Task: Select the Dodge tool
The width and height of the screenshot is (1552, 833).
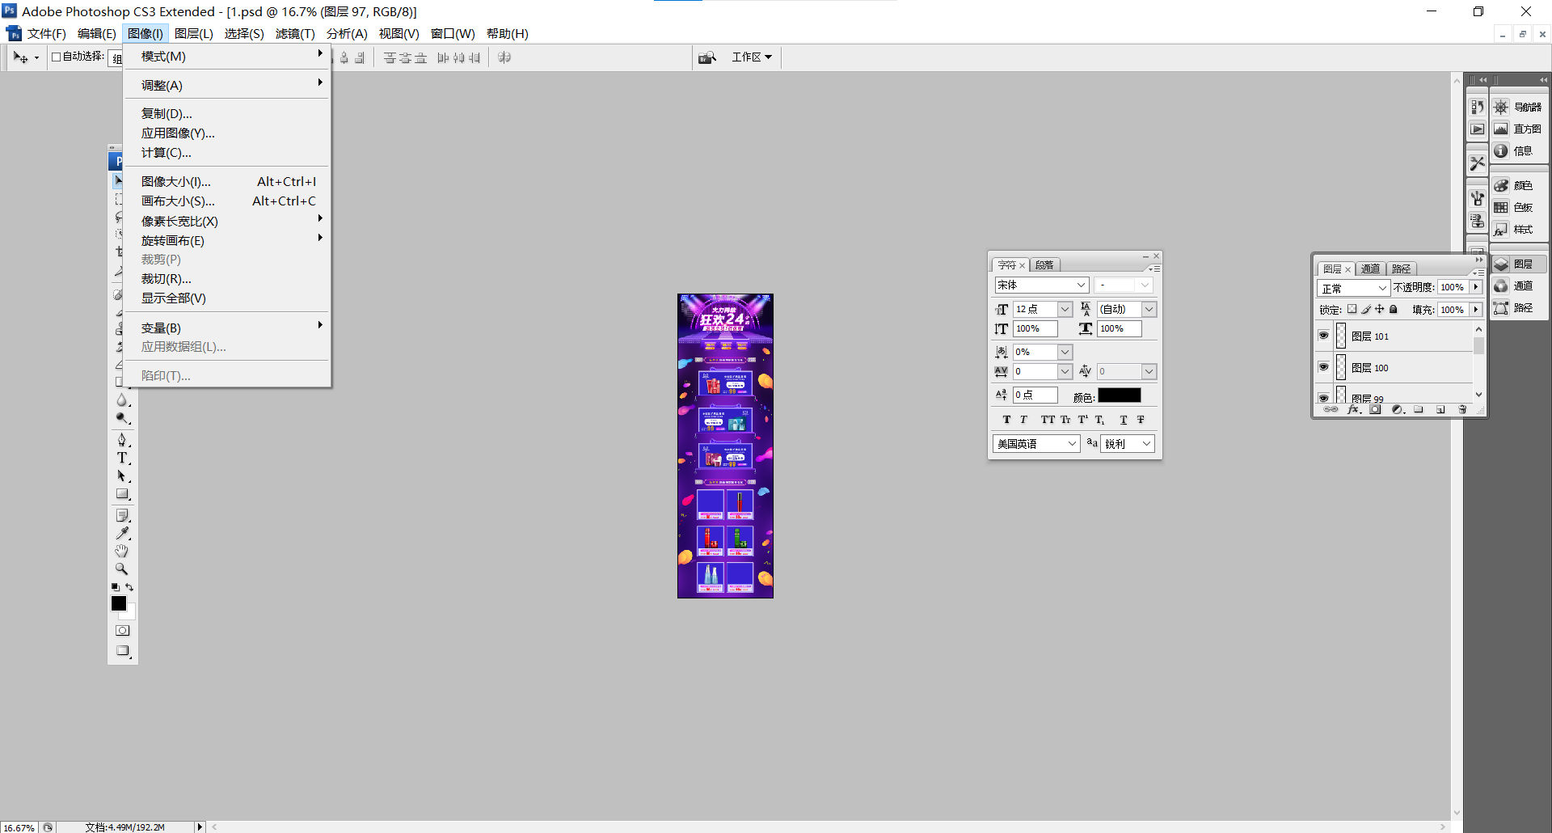Action: click(x=122, y=418)
